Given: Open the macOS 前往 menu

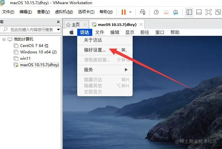Looking at the screenshot, I should pos(145,32).
